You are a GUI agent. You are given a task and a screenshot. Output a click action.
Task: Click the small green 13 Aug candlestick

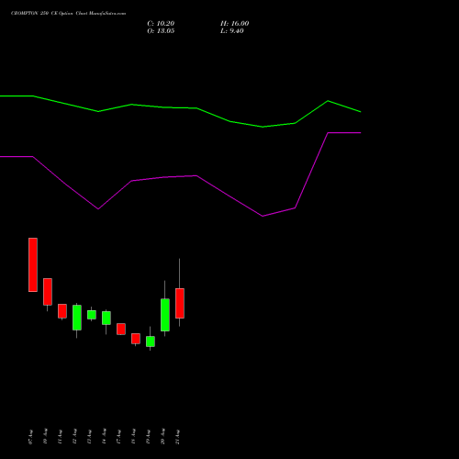click(x=92, y=315)
